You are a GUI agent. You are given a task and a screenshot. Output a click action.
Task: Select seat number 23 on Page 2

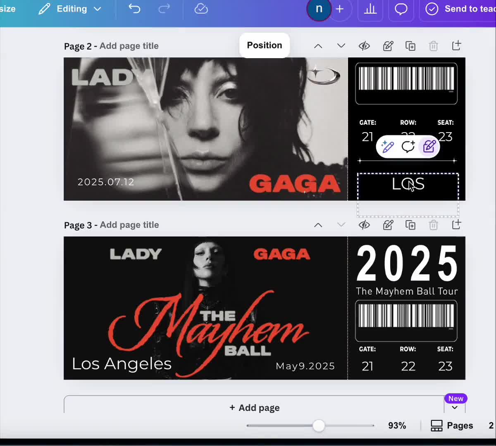446,136
